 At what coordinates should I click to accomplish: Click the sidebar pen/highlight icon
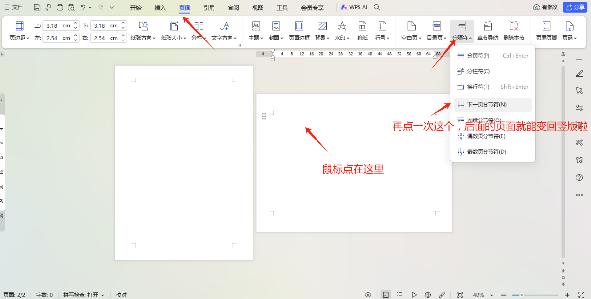point(579,73)
